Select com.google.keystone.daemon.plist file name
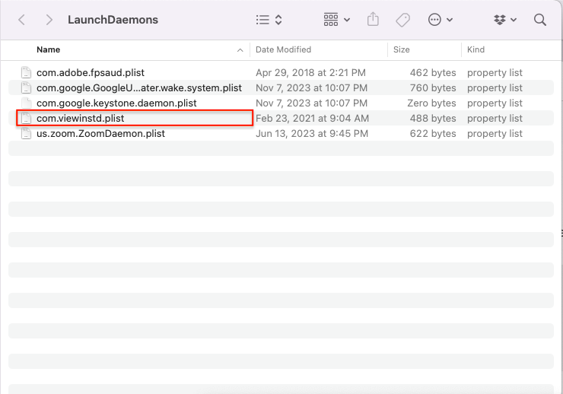Screen dimensions: 563x394 click(116, 103)
